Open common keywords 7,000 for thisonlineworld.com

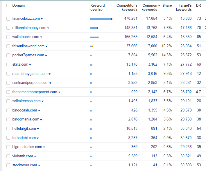click(x=153, y=46)
